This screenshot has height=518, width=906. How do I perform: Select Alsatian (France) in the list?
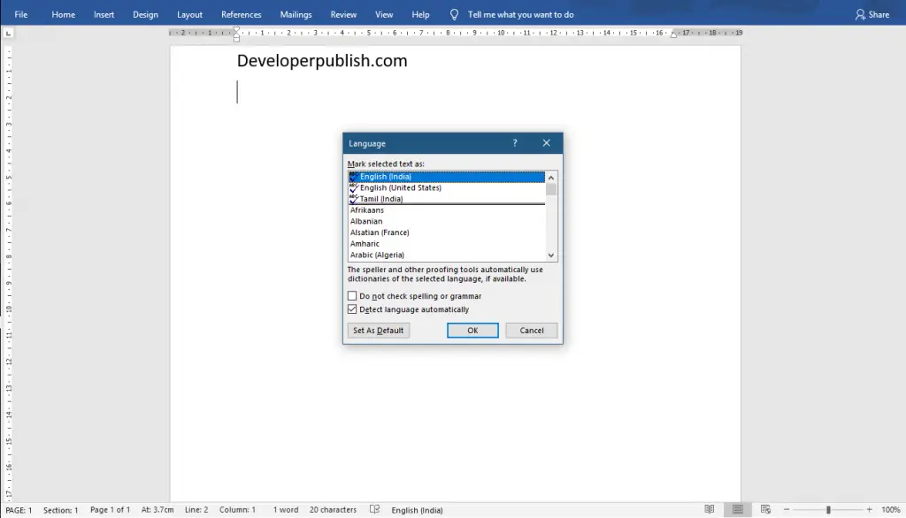coord(446,232)
